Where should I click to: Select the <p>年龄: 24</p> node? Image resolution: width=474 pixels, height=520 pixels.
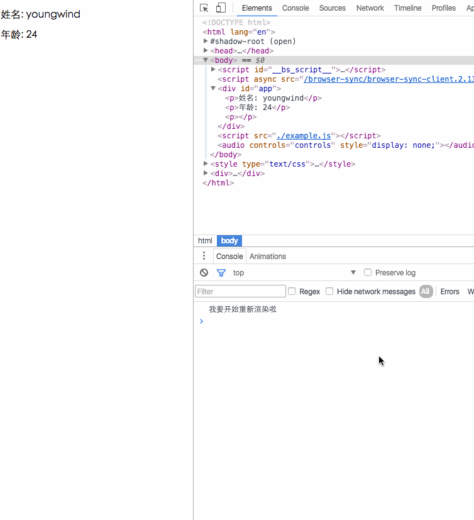point(258,108)
